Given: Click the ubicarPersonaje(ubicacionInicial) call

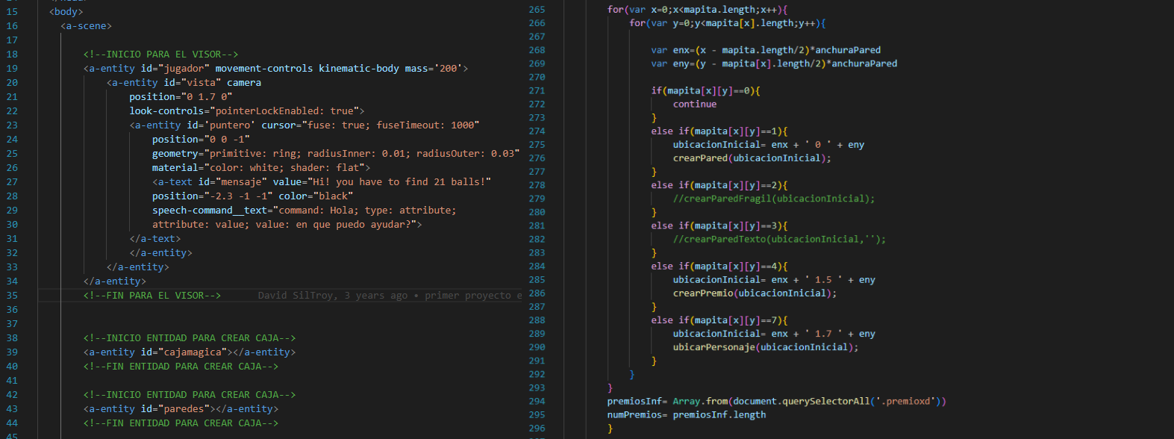Looking at the screenshot, I should tap(766, 346).
